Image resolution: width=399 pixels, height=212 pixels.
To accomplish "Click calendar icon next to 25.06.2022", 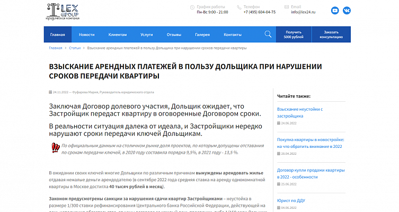I will (x=279, y=184).
